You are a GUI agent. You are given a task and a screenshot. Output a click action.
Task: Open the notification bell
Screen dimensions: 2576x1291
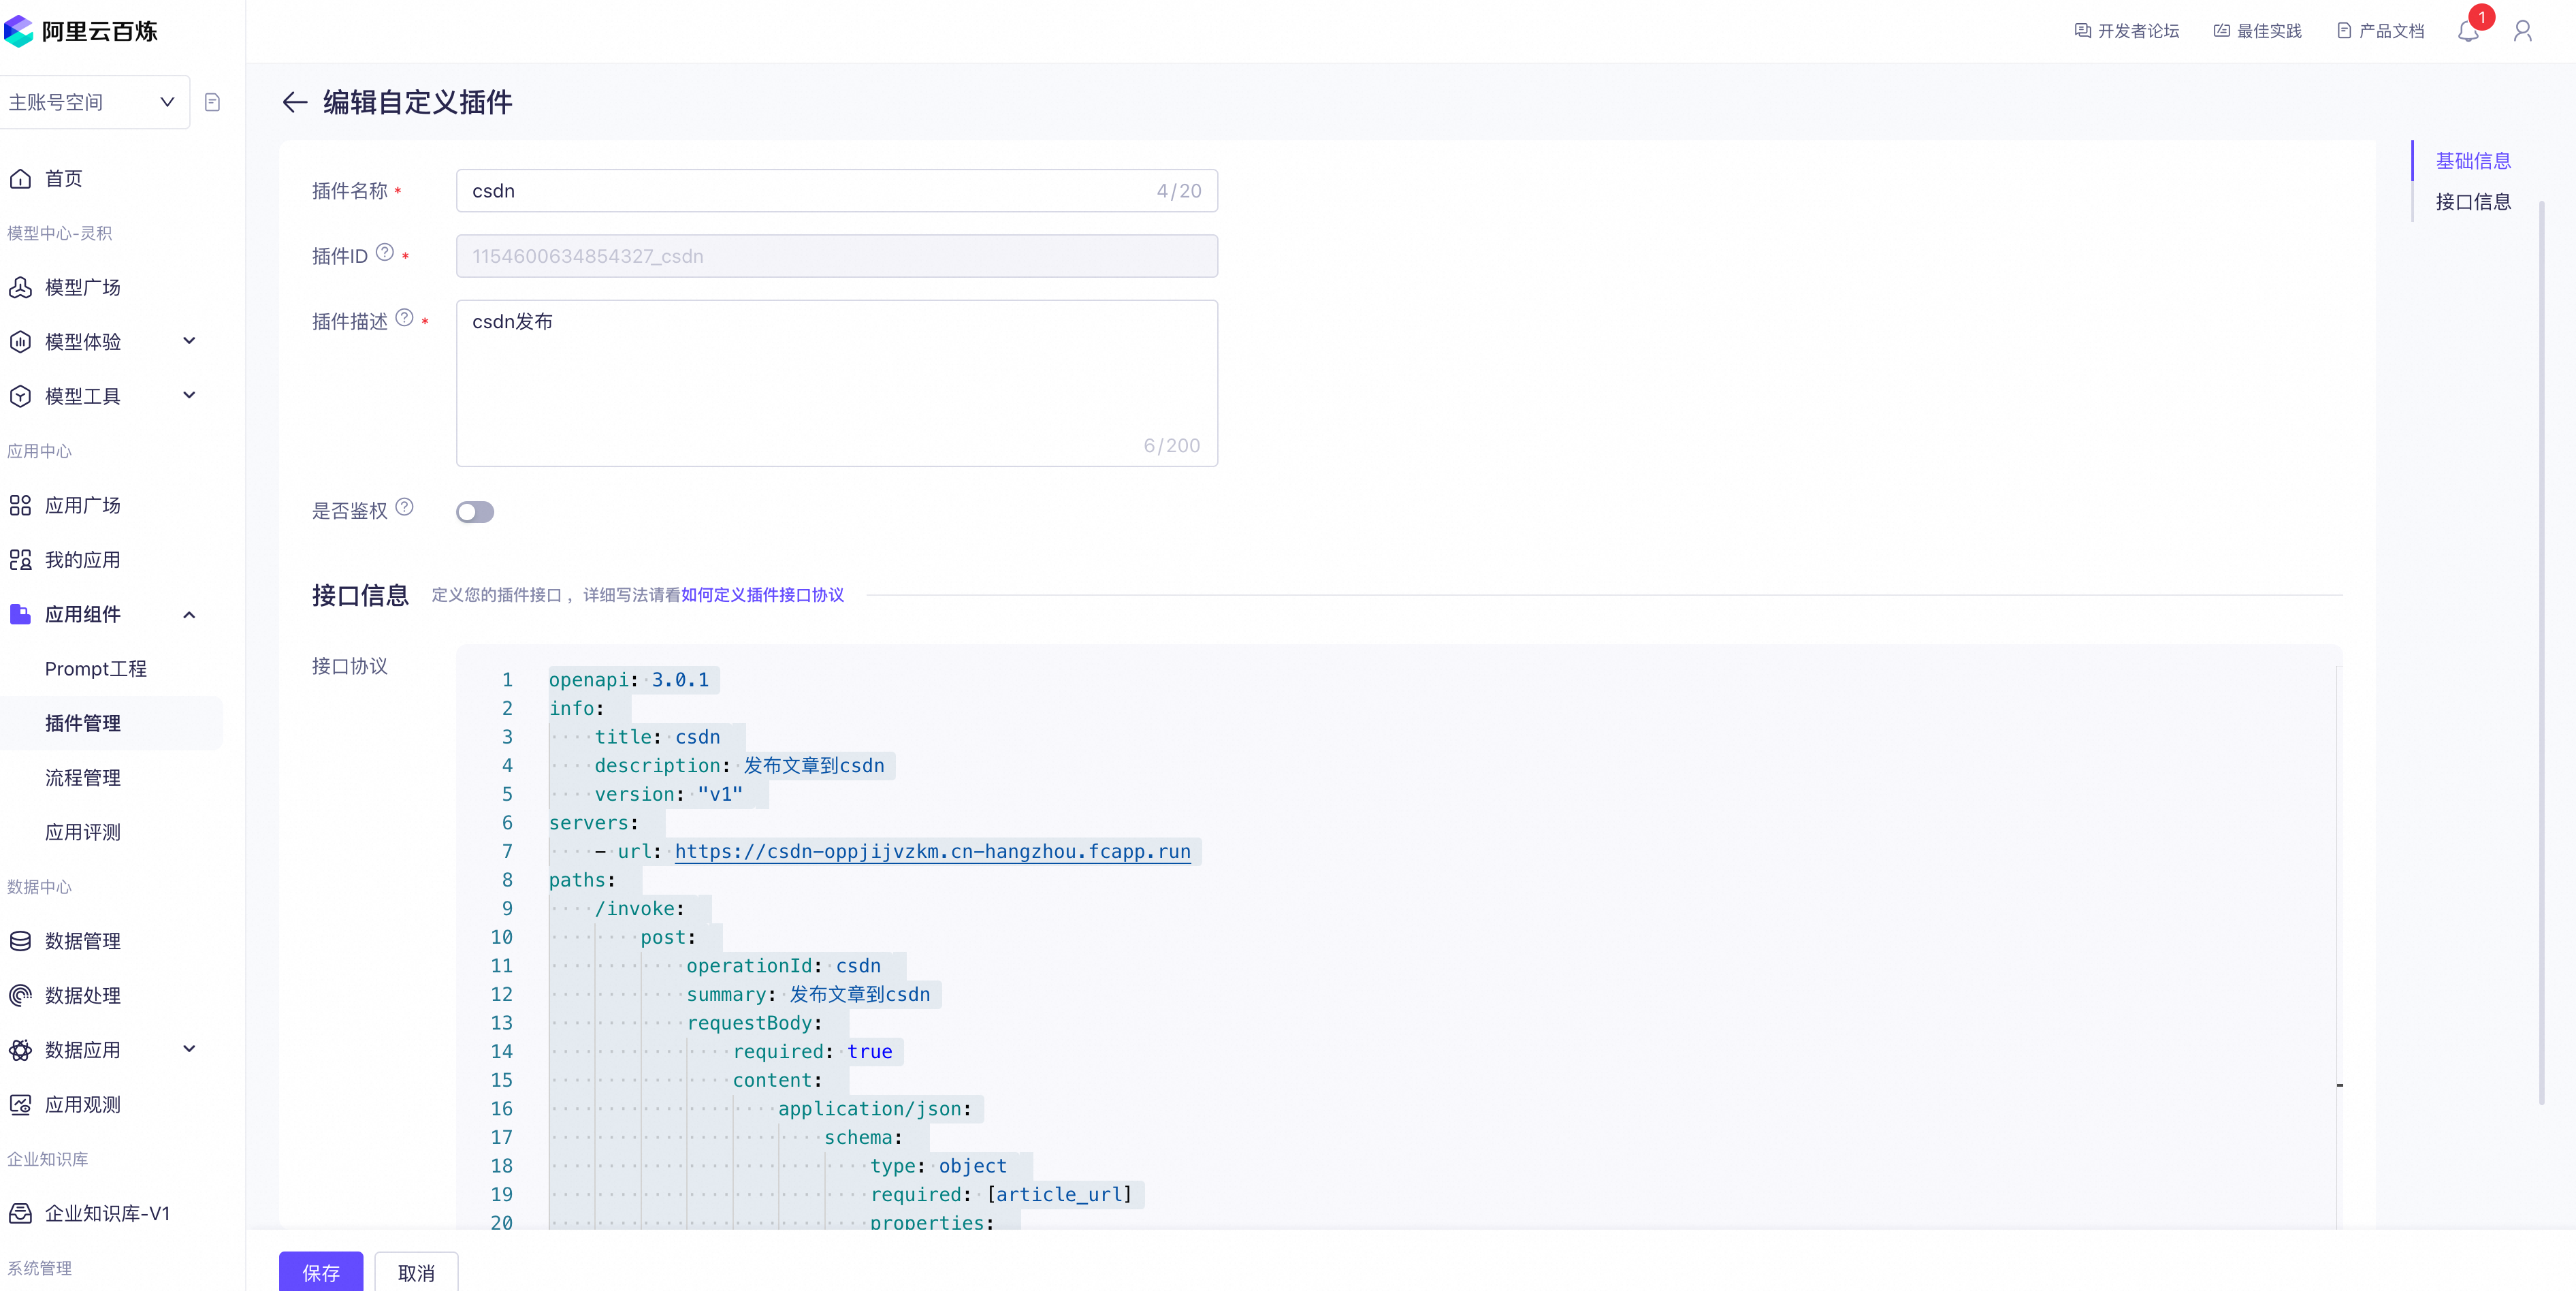[x=2468, y=31]
